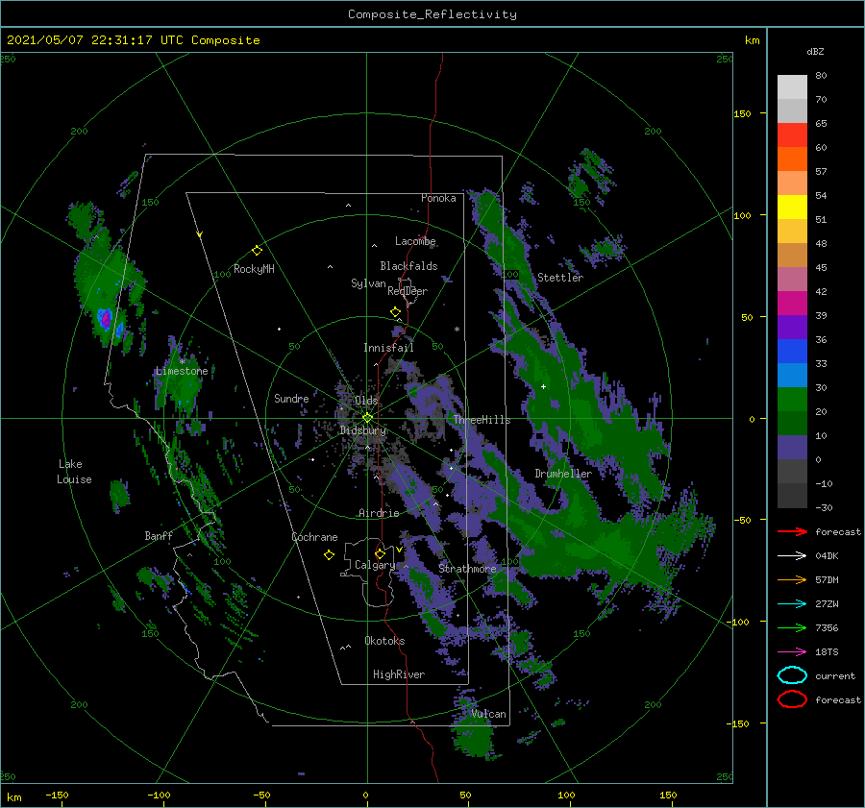The height and width of the screenshot is (808, 865).
Task: Click the slate 10 to 0 dBZ swatch
Action: (x=792, y=448)
